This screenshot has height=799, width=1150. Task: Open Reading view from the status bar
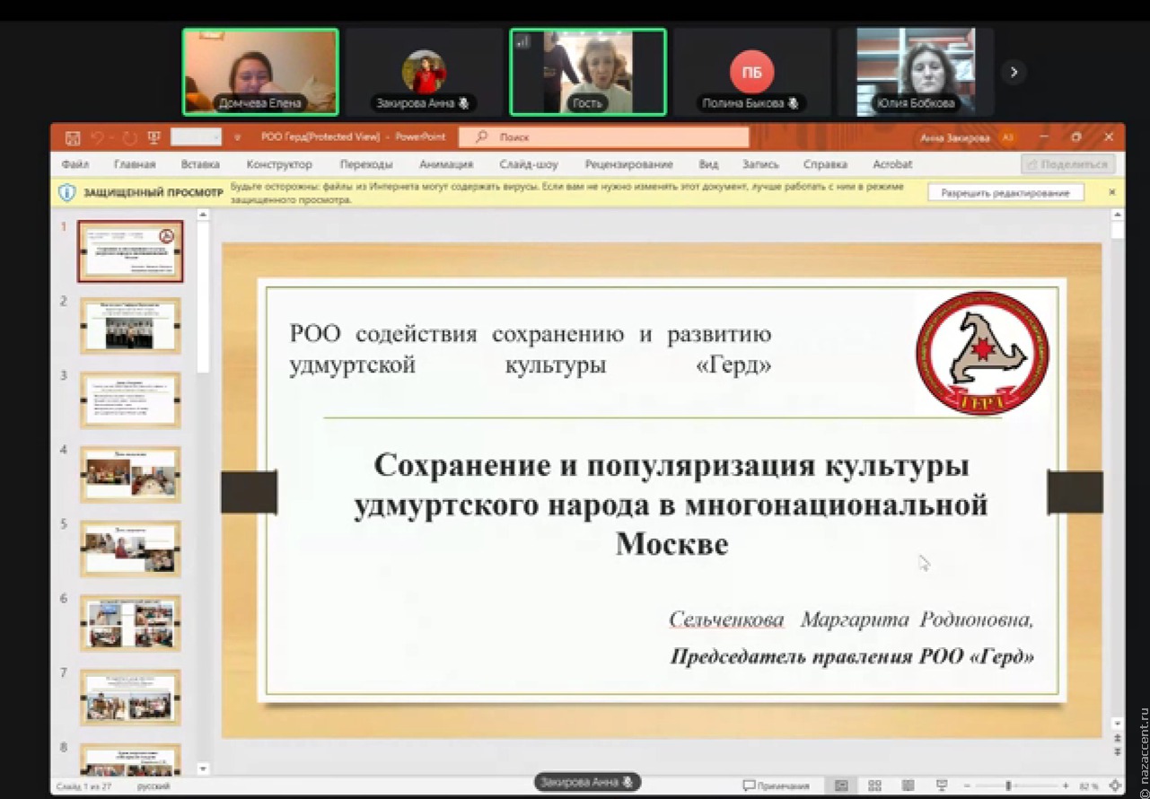click(x=909, y=783)
